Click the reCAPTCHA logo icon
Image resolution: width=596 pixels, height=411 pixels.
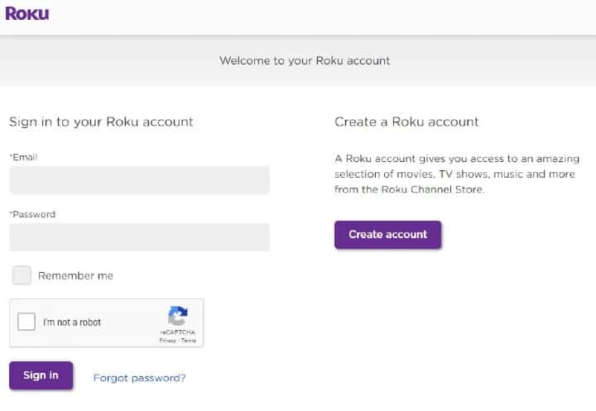tap(177, 316)
